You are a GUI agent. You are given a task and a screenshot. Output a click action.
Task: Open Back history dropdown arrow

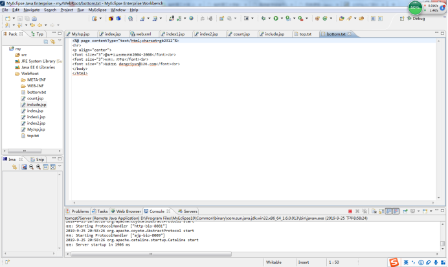46,25
